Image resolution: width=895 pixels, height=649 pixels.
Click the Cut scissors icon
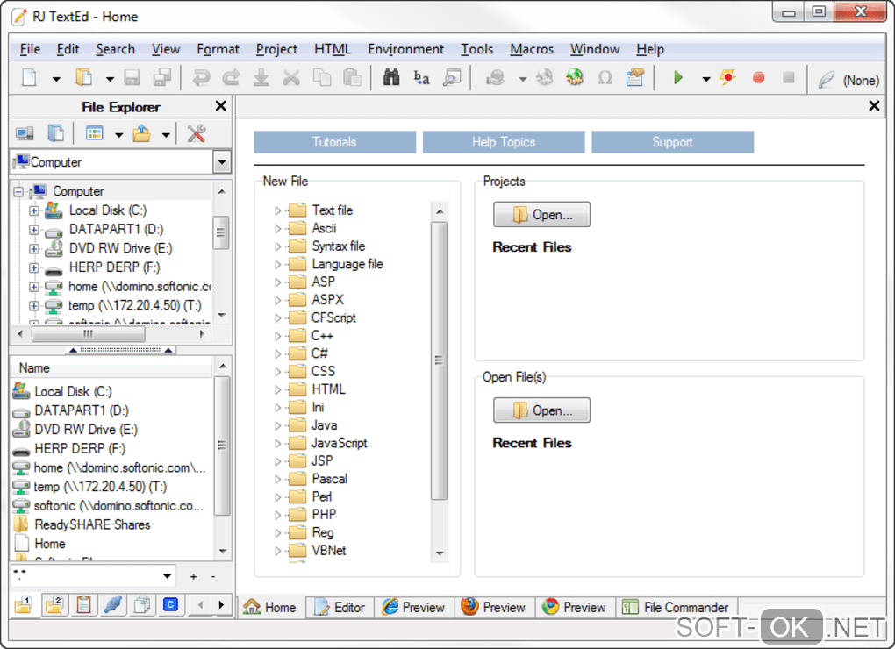[x=291, y=77]
